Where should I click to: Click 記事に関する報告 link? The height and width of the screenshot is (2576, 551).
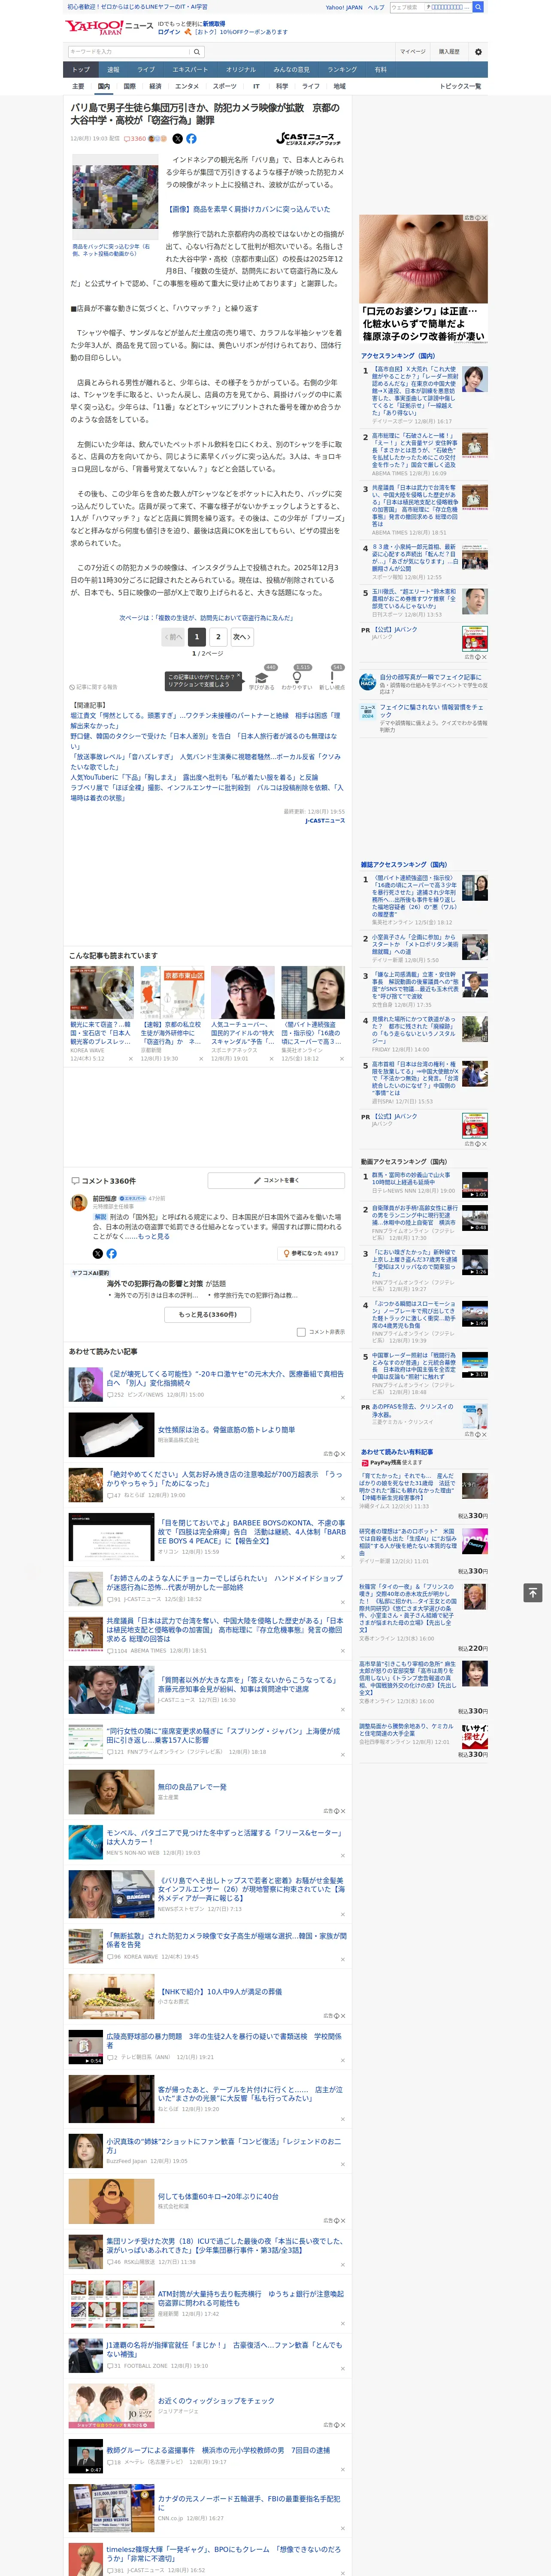pyautogui.click(x=95, y=687)
